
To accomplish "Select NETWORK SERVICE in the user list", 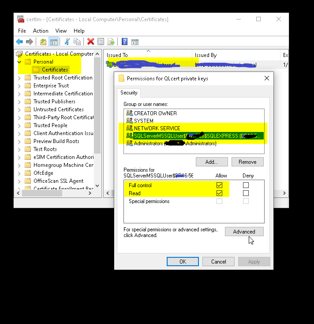I will point(157,128).
